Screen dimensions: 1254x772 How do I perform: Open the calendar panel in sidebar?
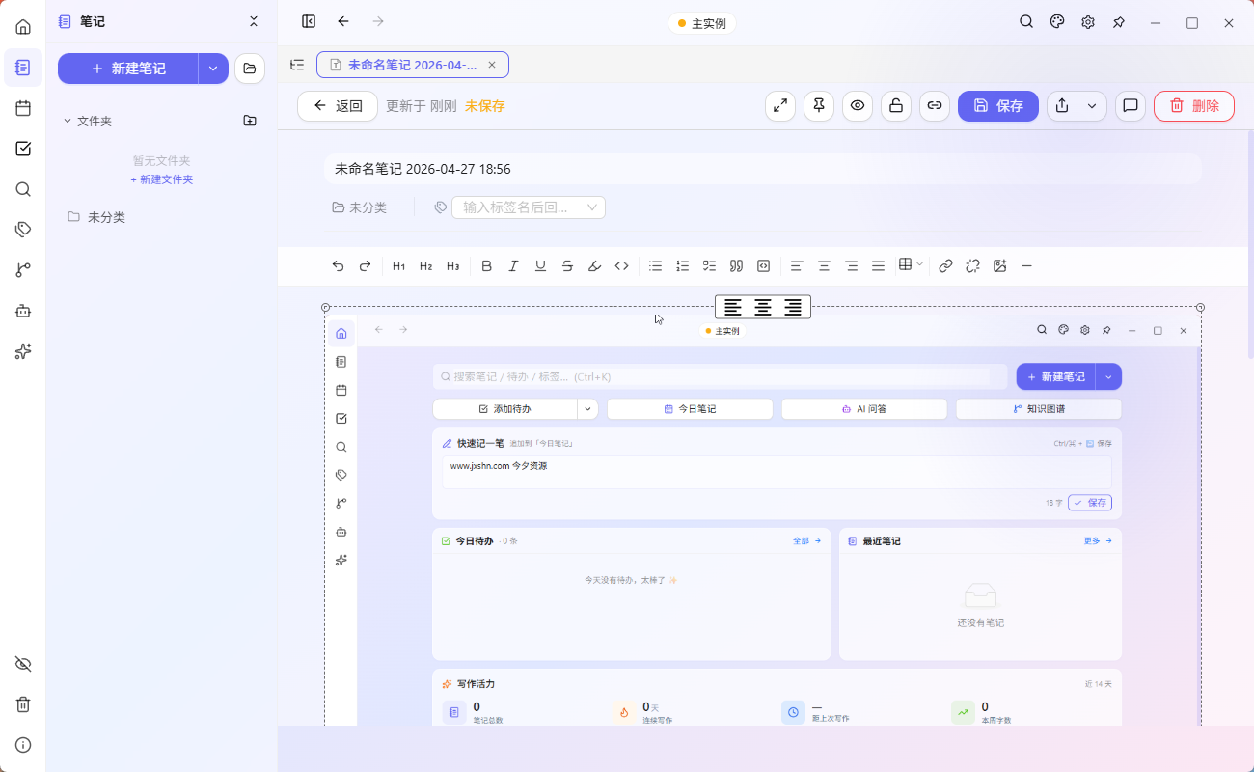(x=22, y=108)
